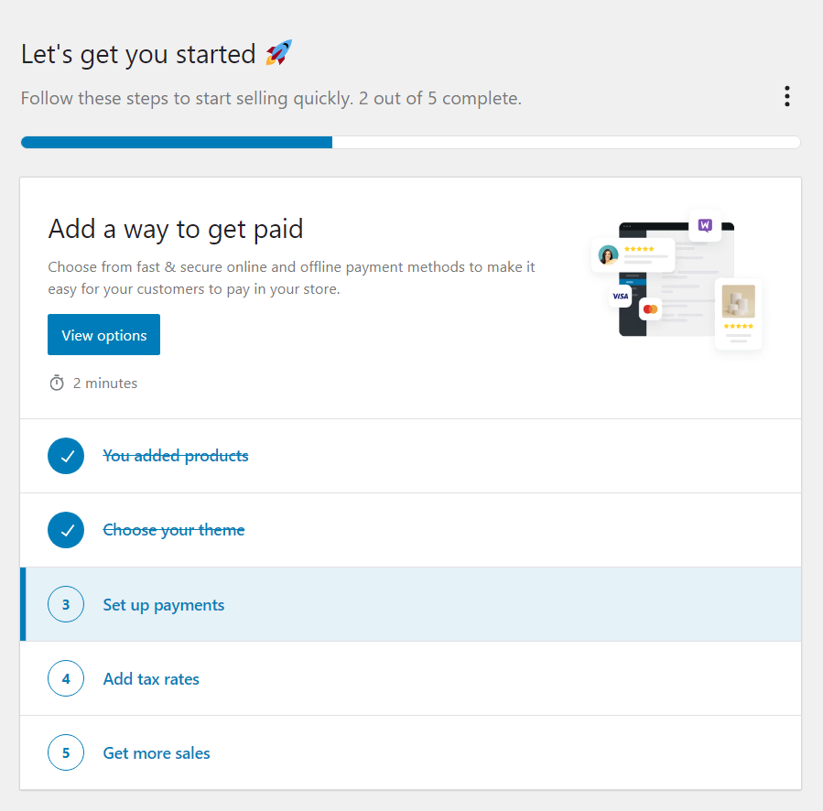Click the stopwatch icon next to 2 minutes
This screenshot has width=823, height=811.
pos(56,383)
